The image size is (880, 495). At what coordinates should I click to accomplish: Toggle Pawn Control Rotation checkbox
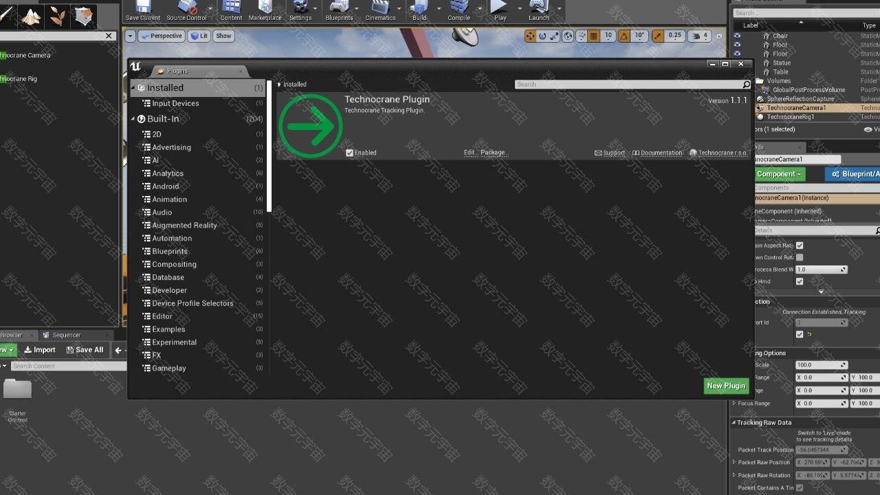point(800,257)
